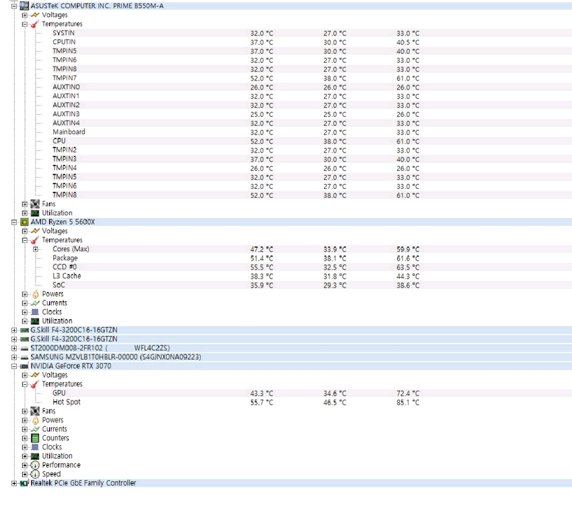This screenshot has width=572, height=525.
Task: Expand the ST2000DM008-2FR102 drive node
Action: (14, 349)
